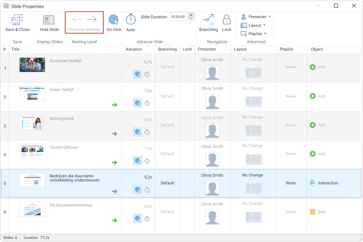This screenshot has width=363, height=242.
Task: Click layout icon for Milieugebied
Action: [x=254, y=130]
